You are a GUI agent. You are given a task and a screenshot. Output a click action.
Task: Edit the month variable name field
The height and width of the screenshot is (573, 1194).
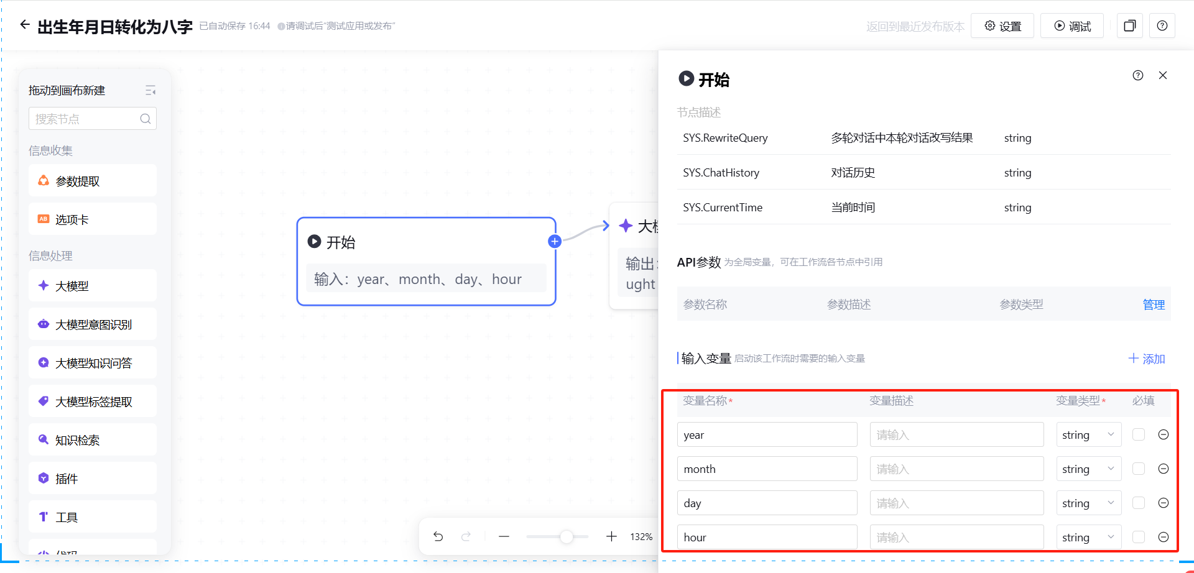coord(767,469)
